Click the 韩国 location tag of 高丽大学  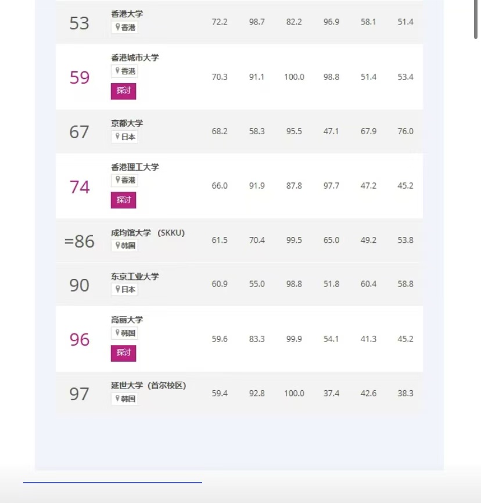[125, 333]
